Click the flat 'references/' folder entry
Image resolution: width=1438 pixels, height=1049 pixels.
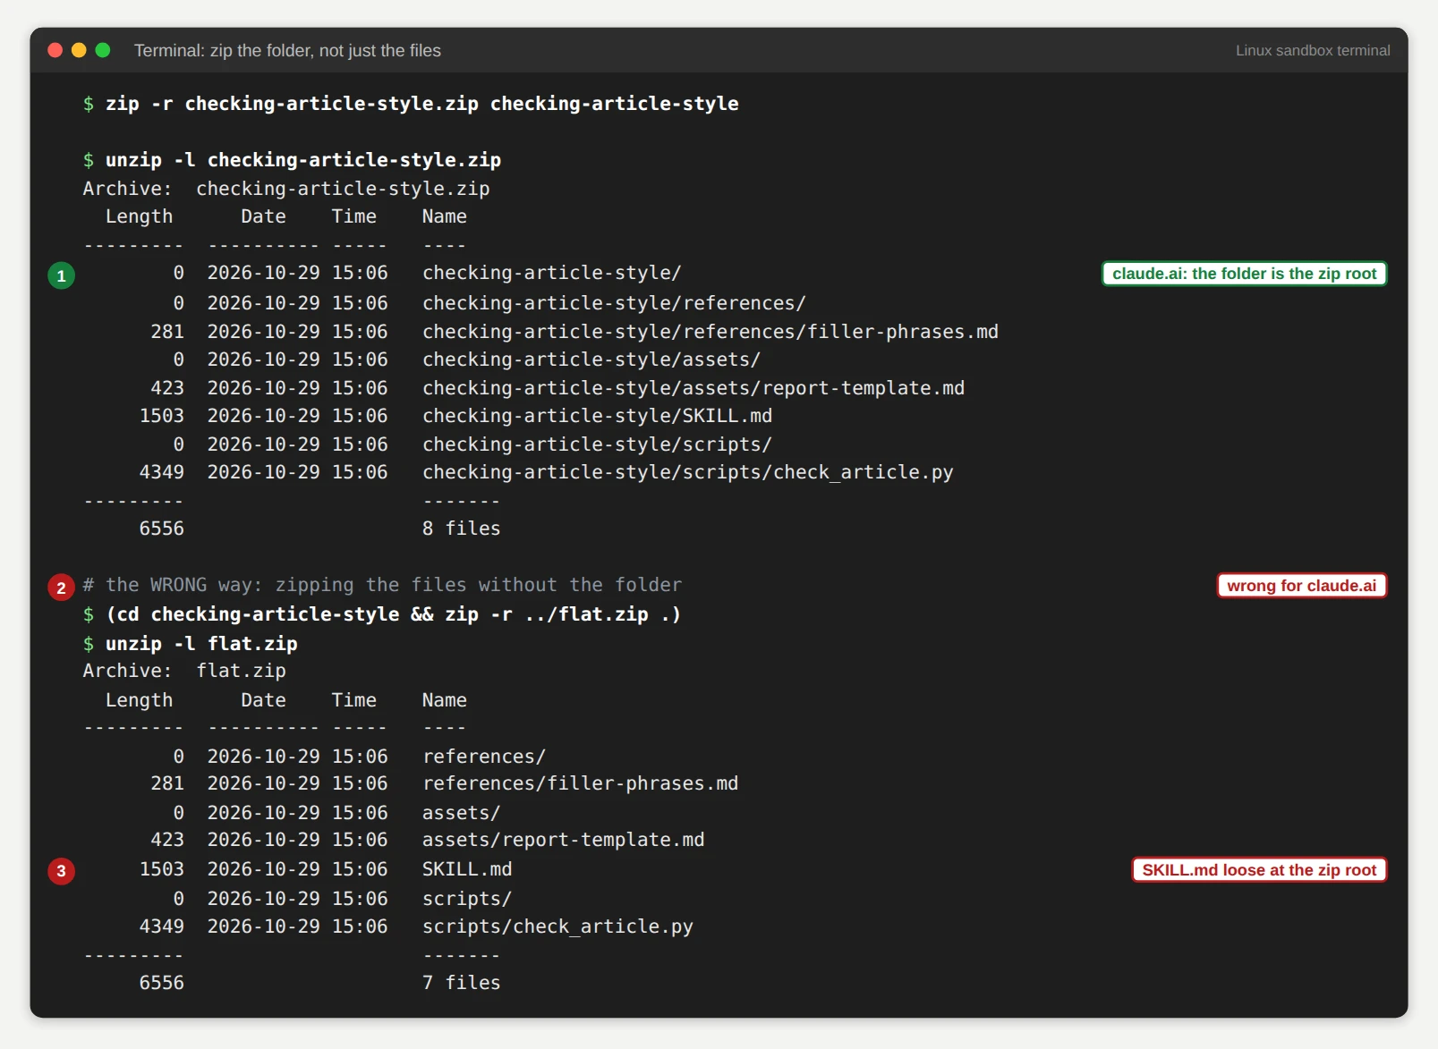point(483,757)
